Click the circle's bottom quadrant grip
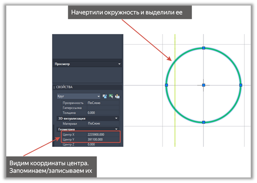 203,122
